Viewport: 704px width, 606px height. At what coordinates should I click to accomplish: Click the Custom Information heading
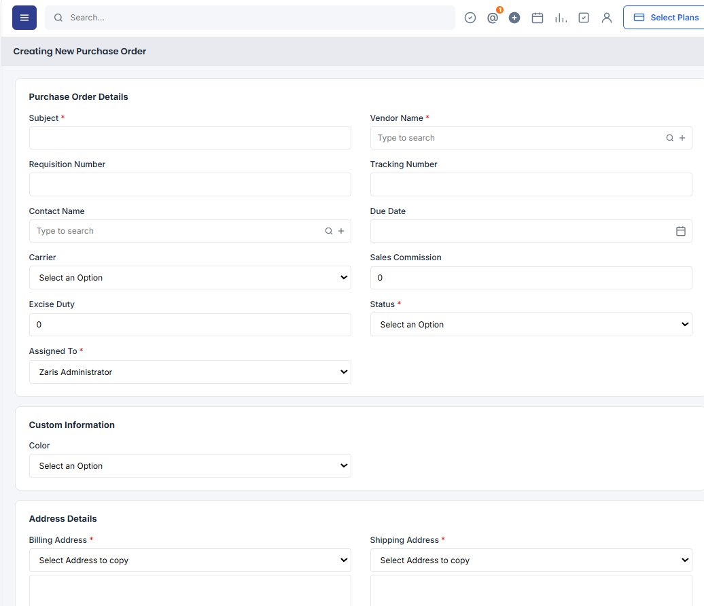pyautogui.click(x=71, y=425)
